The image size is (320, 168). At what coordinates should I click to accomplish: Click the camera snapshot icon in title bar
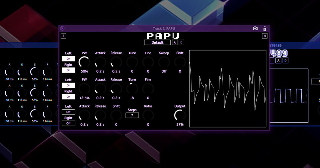click(x=255, y=28)
